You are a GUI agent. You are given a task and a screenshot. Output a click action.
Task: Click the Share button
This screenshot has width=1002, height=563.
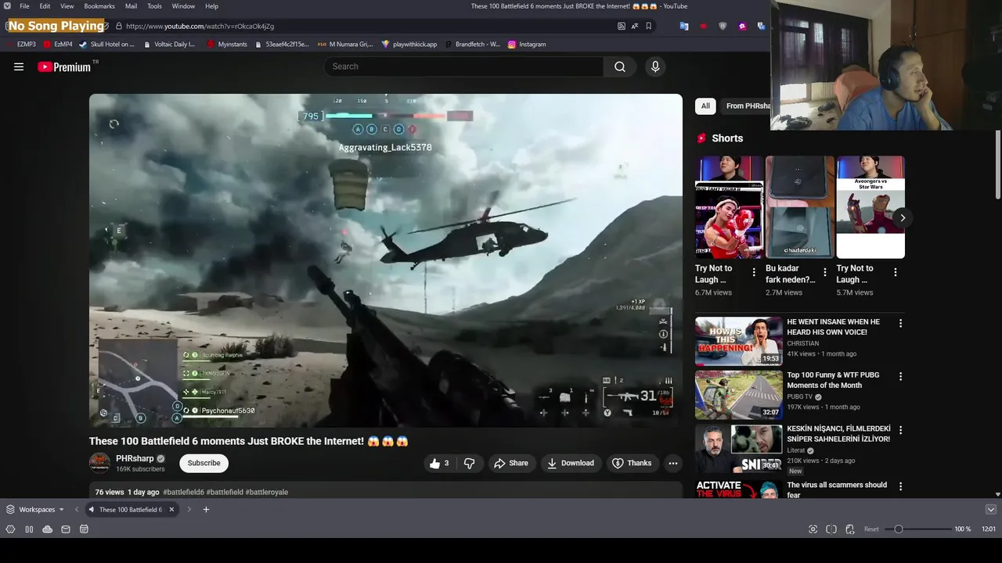[510, 463]
